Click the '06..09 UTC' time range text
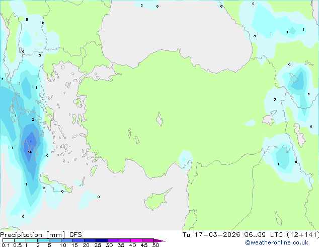 (x=264, y=235)
